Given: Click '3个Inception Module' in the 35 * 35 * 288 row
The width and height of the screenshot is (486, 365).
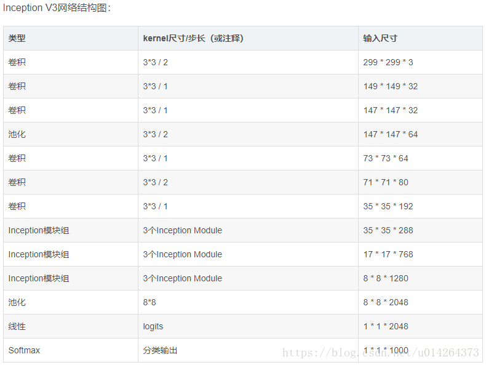Looking at the screenshot, I should click(183, 230).
